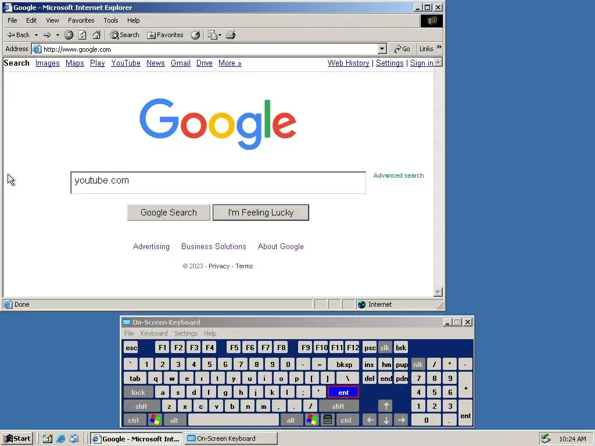Click the right arrow key on keyboard
Viewport: 595px width, 446px height.
401,420
